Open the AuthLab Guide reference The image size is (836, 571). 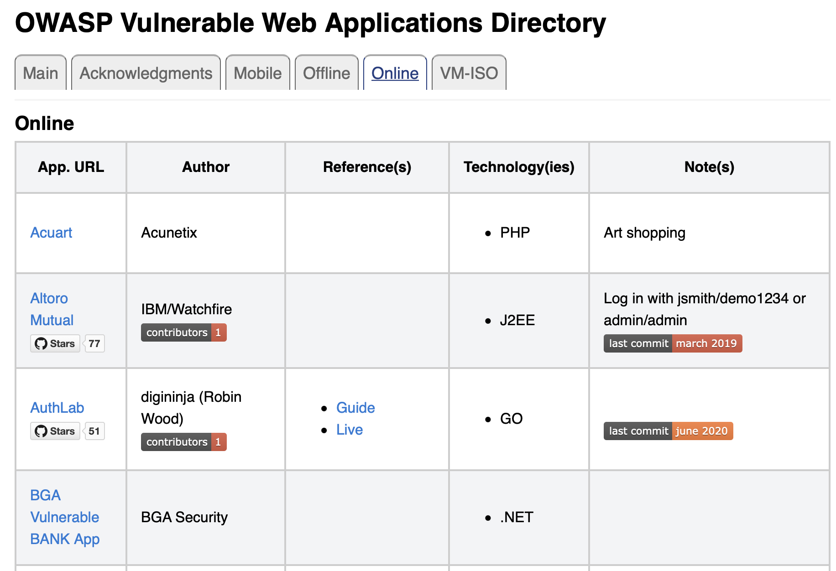click(x=355, y=408)
